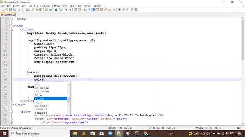The image size is (245, 137).
Task: Click the Close document toolbar icon
Action: [x=19, y=10]
